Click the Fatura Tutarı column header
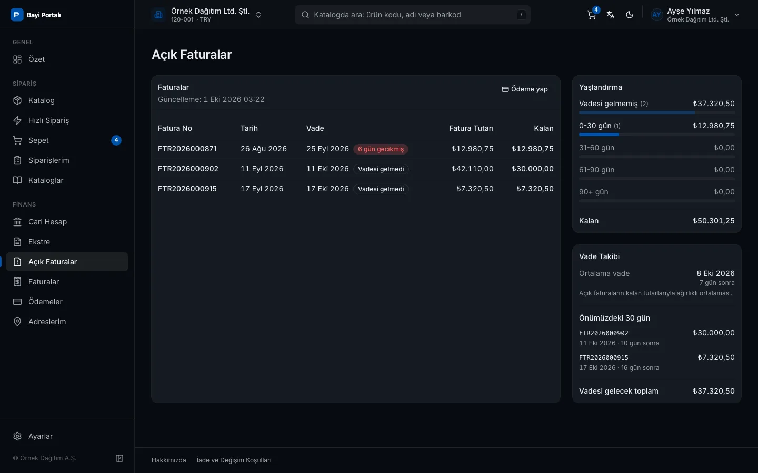 click(x=471, y=128)
